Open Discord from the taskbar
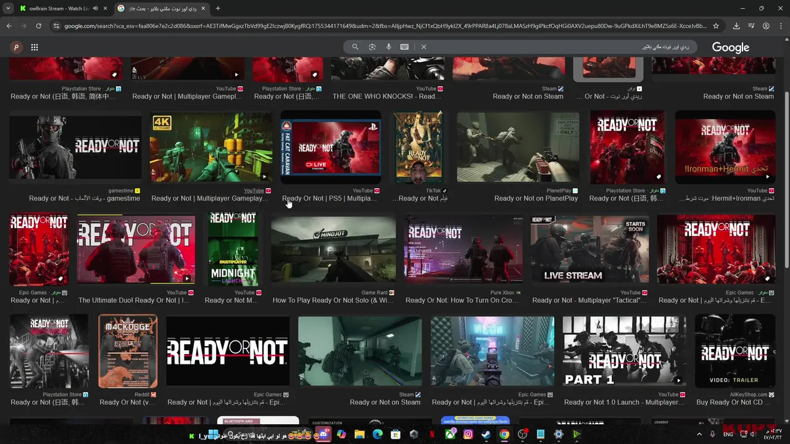Viewport: 790px width, 444px height. point(325,434)
